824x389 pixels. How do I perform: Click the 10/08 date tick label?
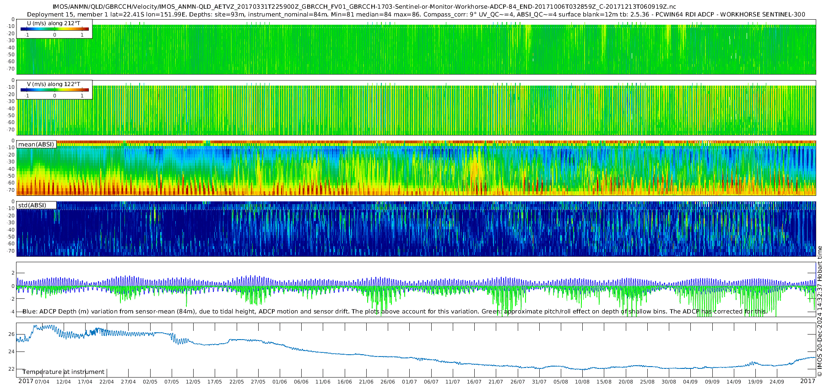tap(582, 382)
